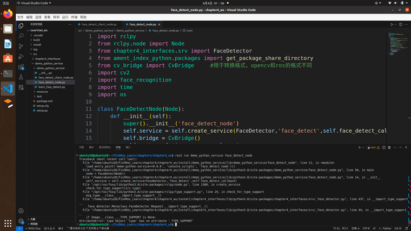
Task: Open the 选择 menu
Action: 38,17
